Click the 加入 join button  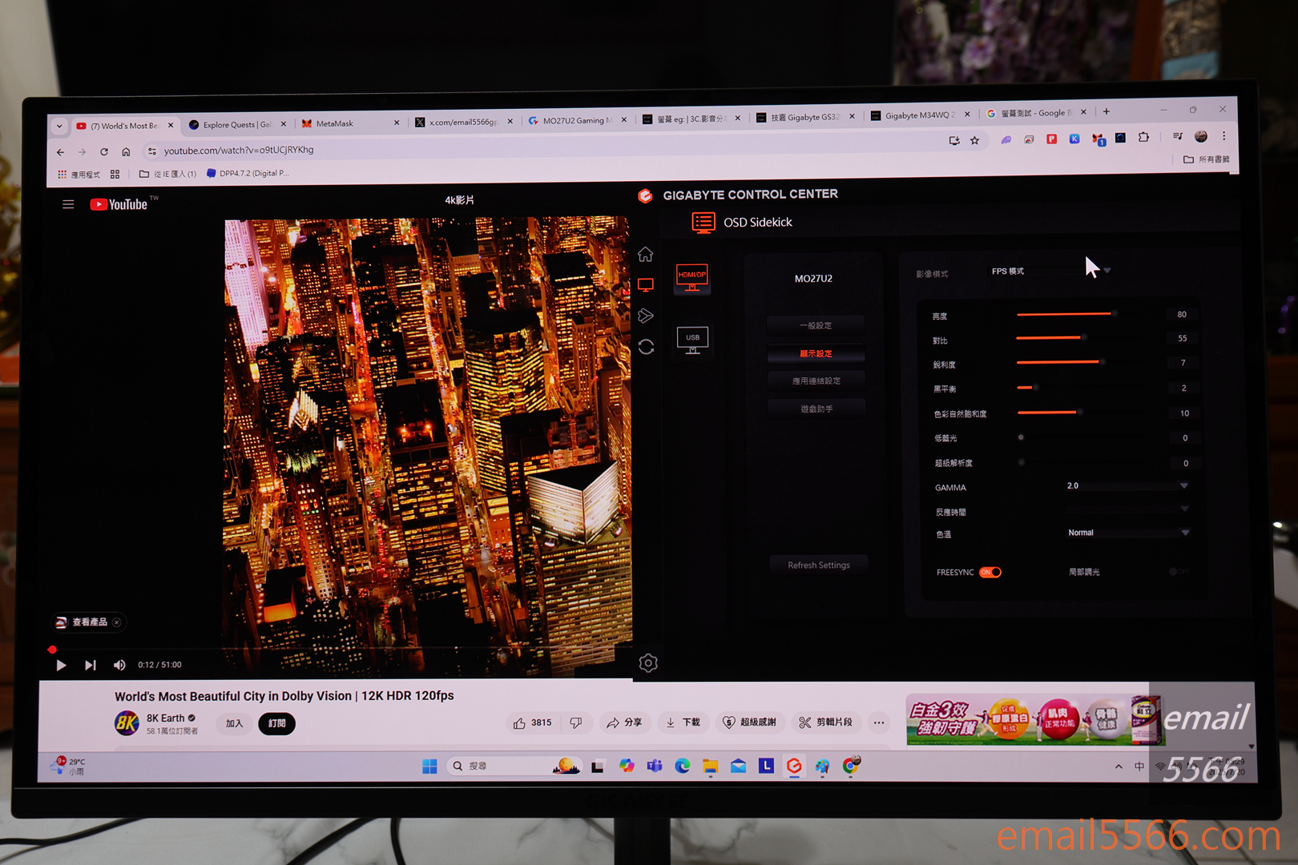pyautogui.click(x=234, y=723)
